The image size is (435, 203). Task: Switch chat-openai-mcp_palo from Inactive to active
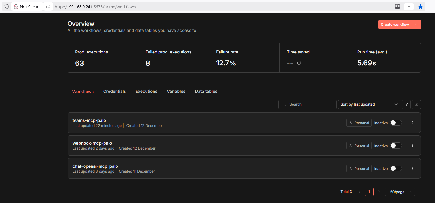tap(396, 168)
